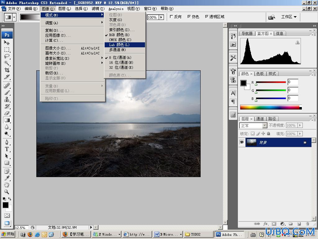Select the Eyedropper tool
The image size is (318, 239).
click(7, 178)
